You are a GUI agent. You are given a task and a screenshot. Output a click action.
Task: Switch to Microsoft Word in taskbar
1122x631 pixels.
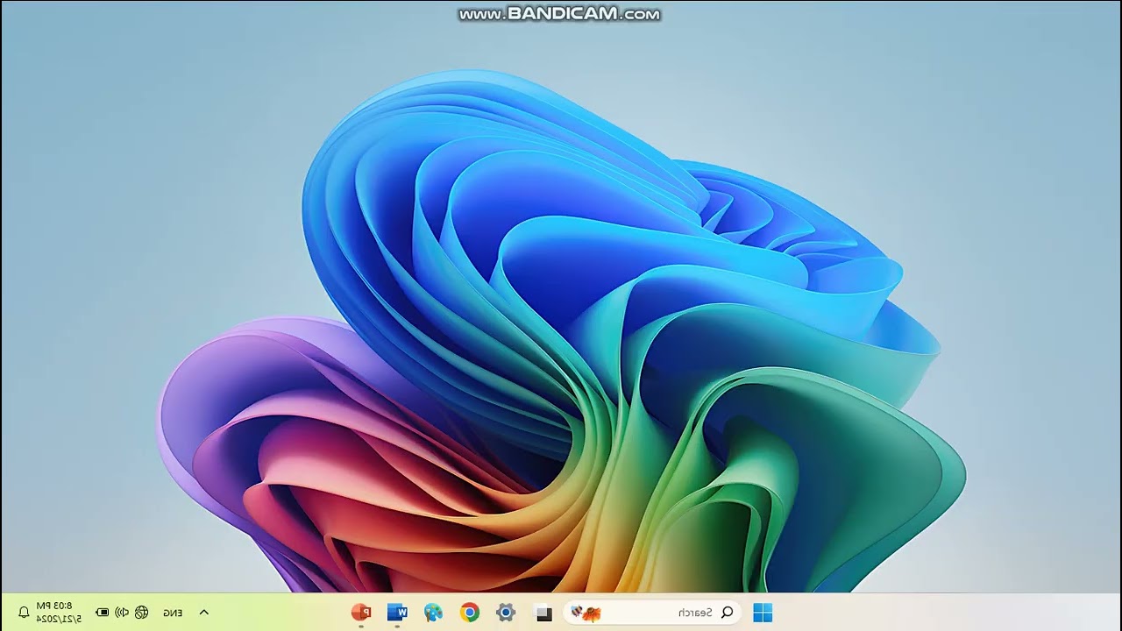tap(397, 612)
